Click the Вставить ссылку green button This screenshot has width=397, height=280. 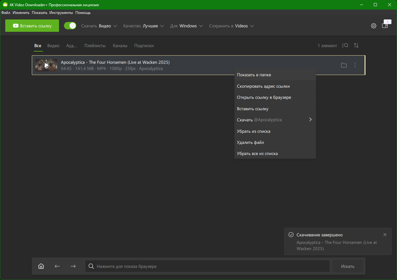coord(32,26)
